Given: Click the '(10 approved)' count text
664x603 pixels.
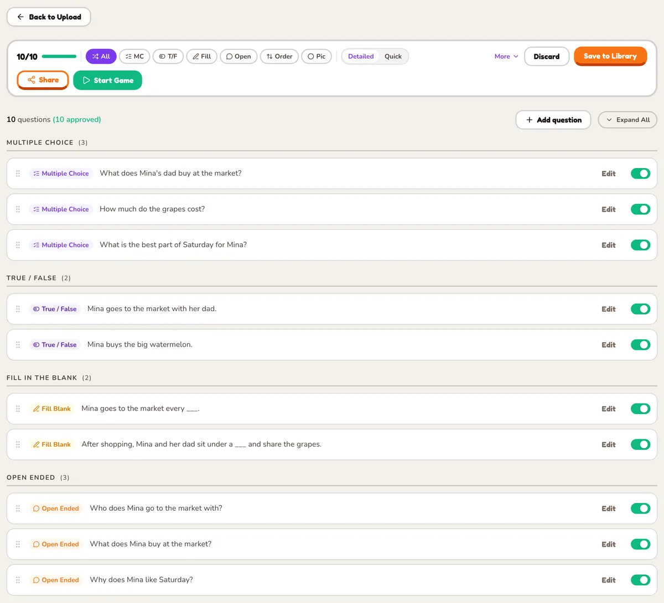Looking at the screenshot, I should [x=77, y=119].
